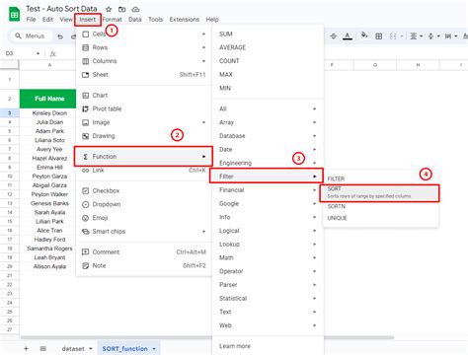Choose Cells in the Insert menu

click(144, 35)
